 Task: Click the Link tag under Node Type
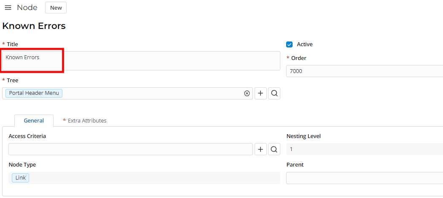tap(21, 178)
